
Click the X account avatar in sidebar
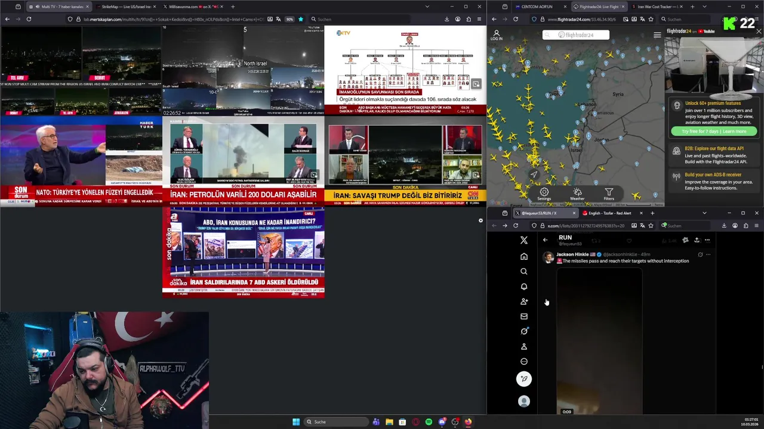click(524, 402)
